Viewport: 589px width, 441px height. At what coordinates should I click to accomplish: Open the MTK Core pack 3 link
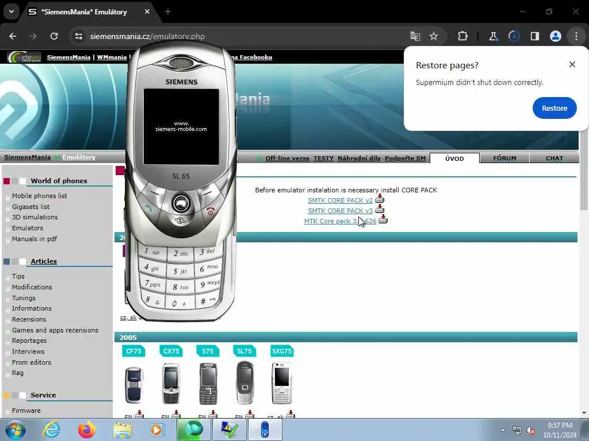click(340, 221)
